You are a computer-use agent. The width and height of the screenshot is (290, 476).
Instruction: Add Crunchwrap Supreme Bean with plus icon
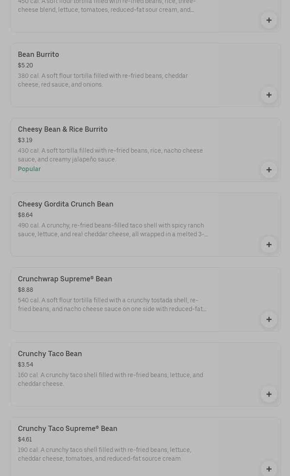pyautogui.click(x=269, y=319)
